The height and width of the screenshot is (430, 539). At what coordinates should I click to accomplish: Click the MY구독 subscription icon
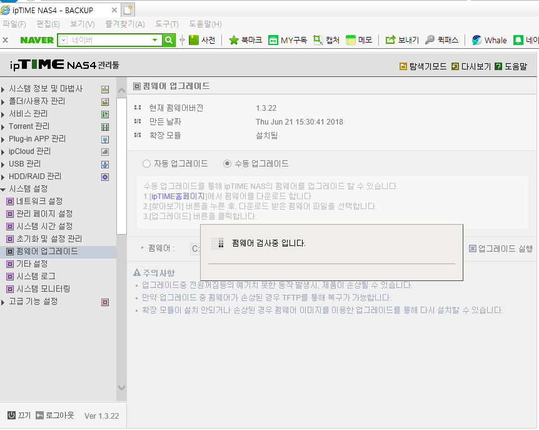pos(273,40)
